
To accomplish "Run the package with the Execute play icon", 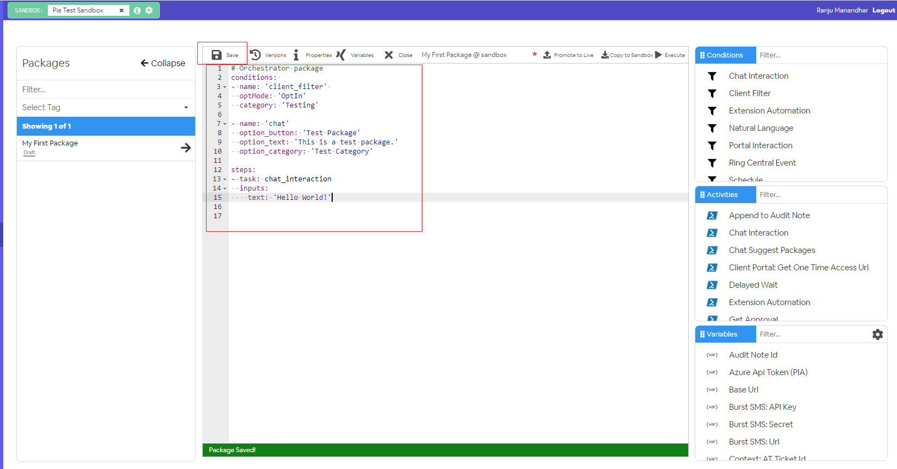I will click(658, 55).
